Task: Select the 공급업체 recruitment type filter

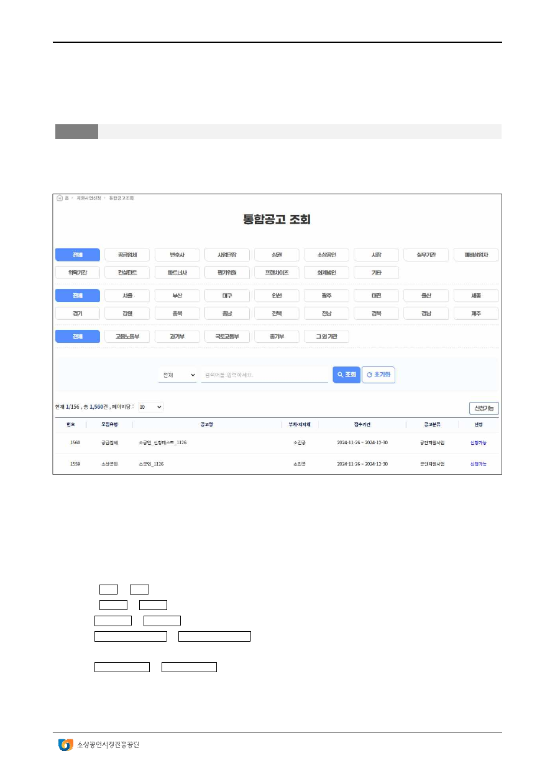Action: tap(127, 255)
